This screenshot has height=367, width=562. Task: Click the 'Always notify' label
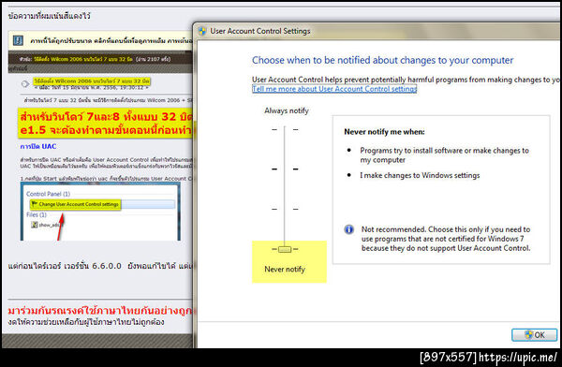coord(287,110)
